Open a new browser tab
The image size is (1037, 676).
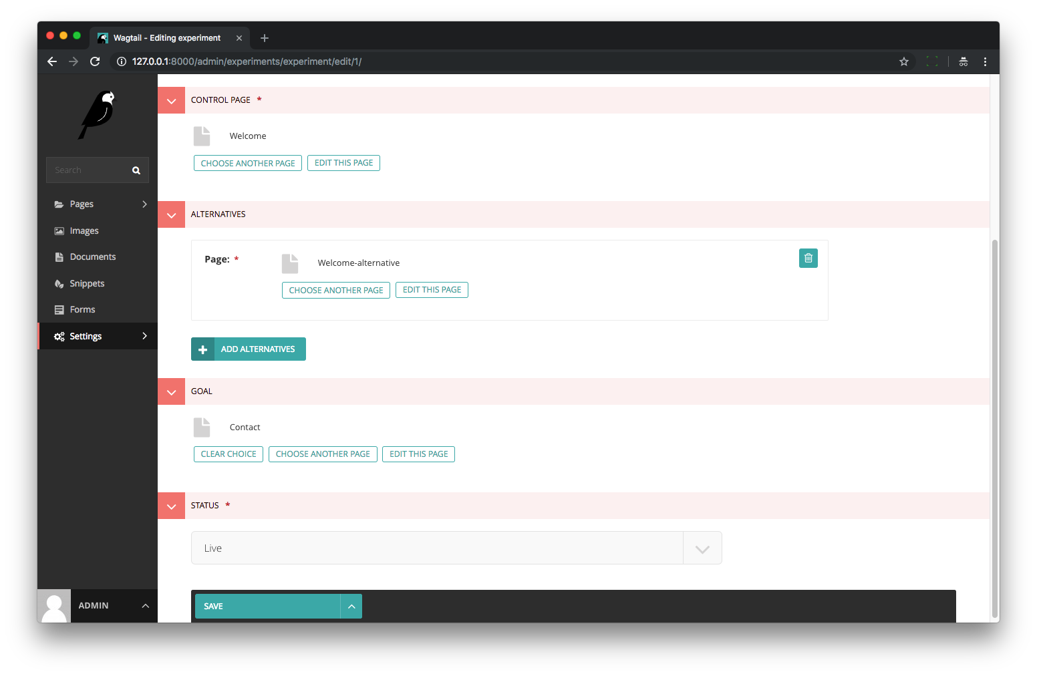[x=265, y=38]
